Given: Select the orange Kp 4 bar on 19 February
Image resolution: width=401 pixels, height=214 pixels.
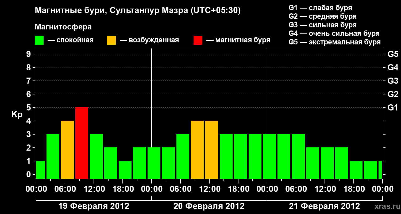Looking at the screenshot, I should click(x=67, y=150).
